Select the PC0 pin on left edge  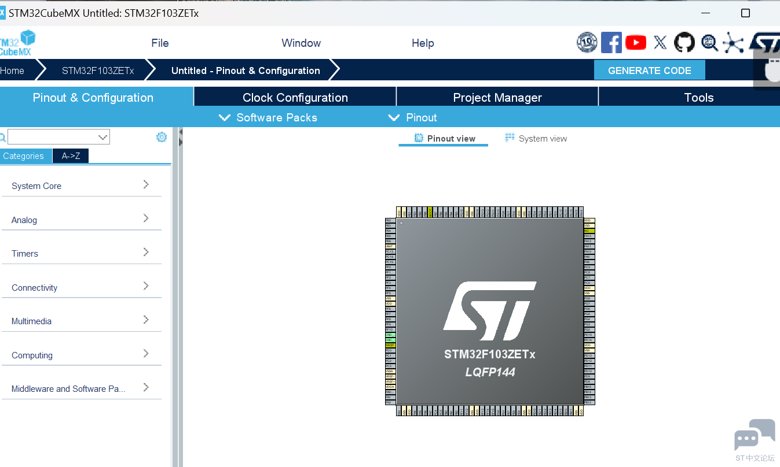pos(390,350)
